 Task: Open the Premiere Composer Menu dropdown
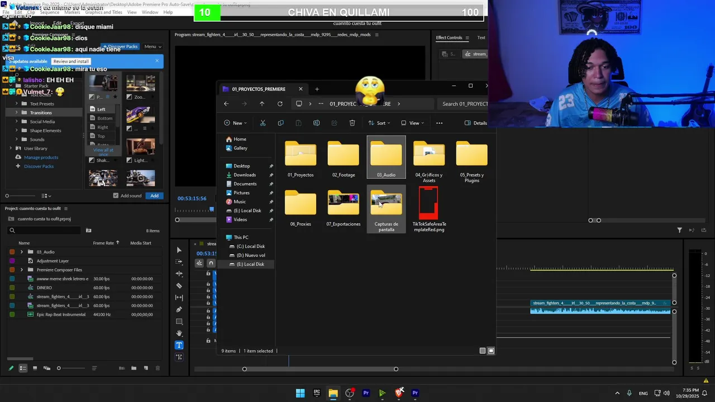point(152,46)
